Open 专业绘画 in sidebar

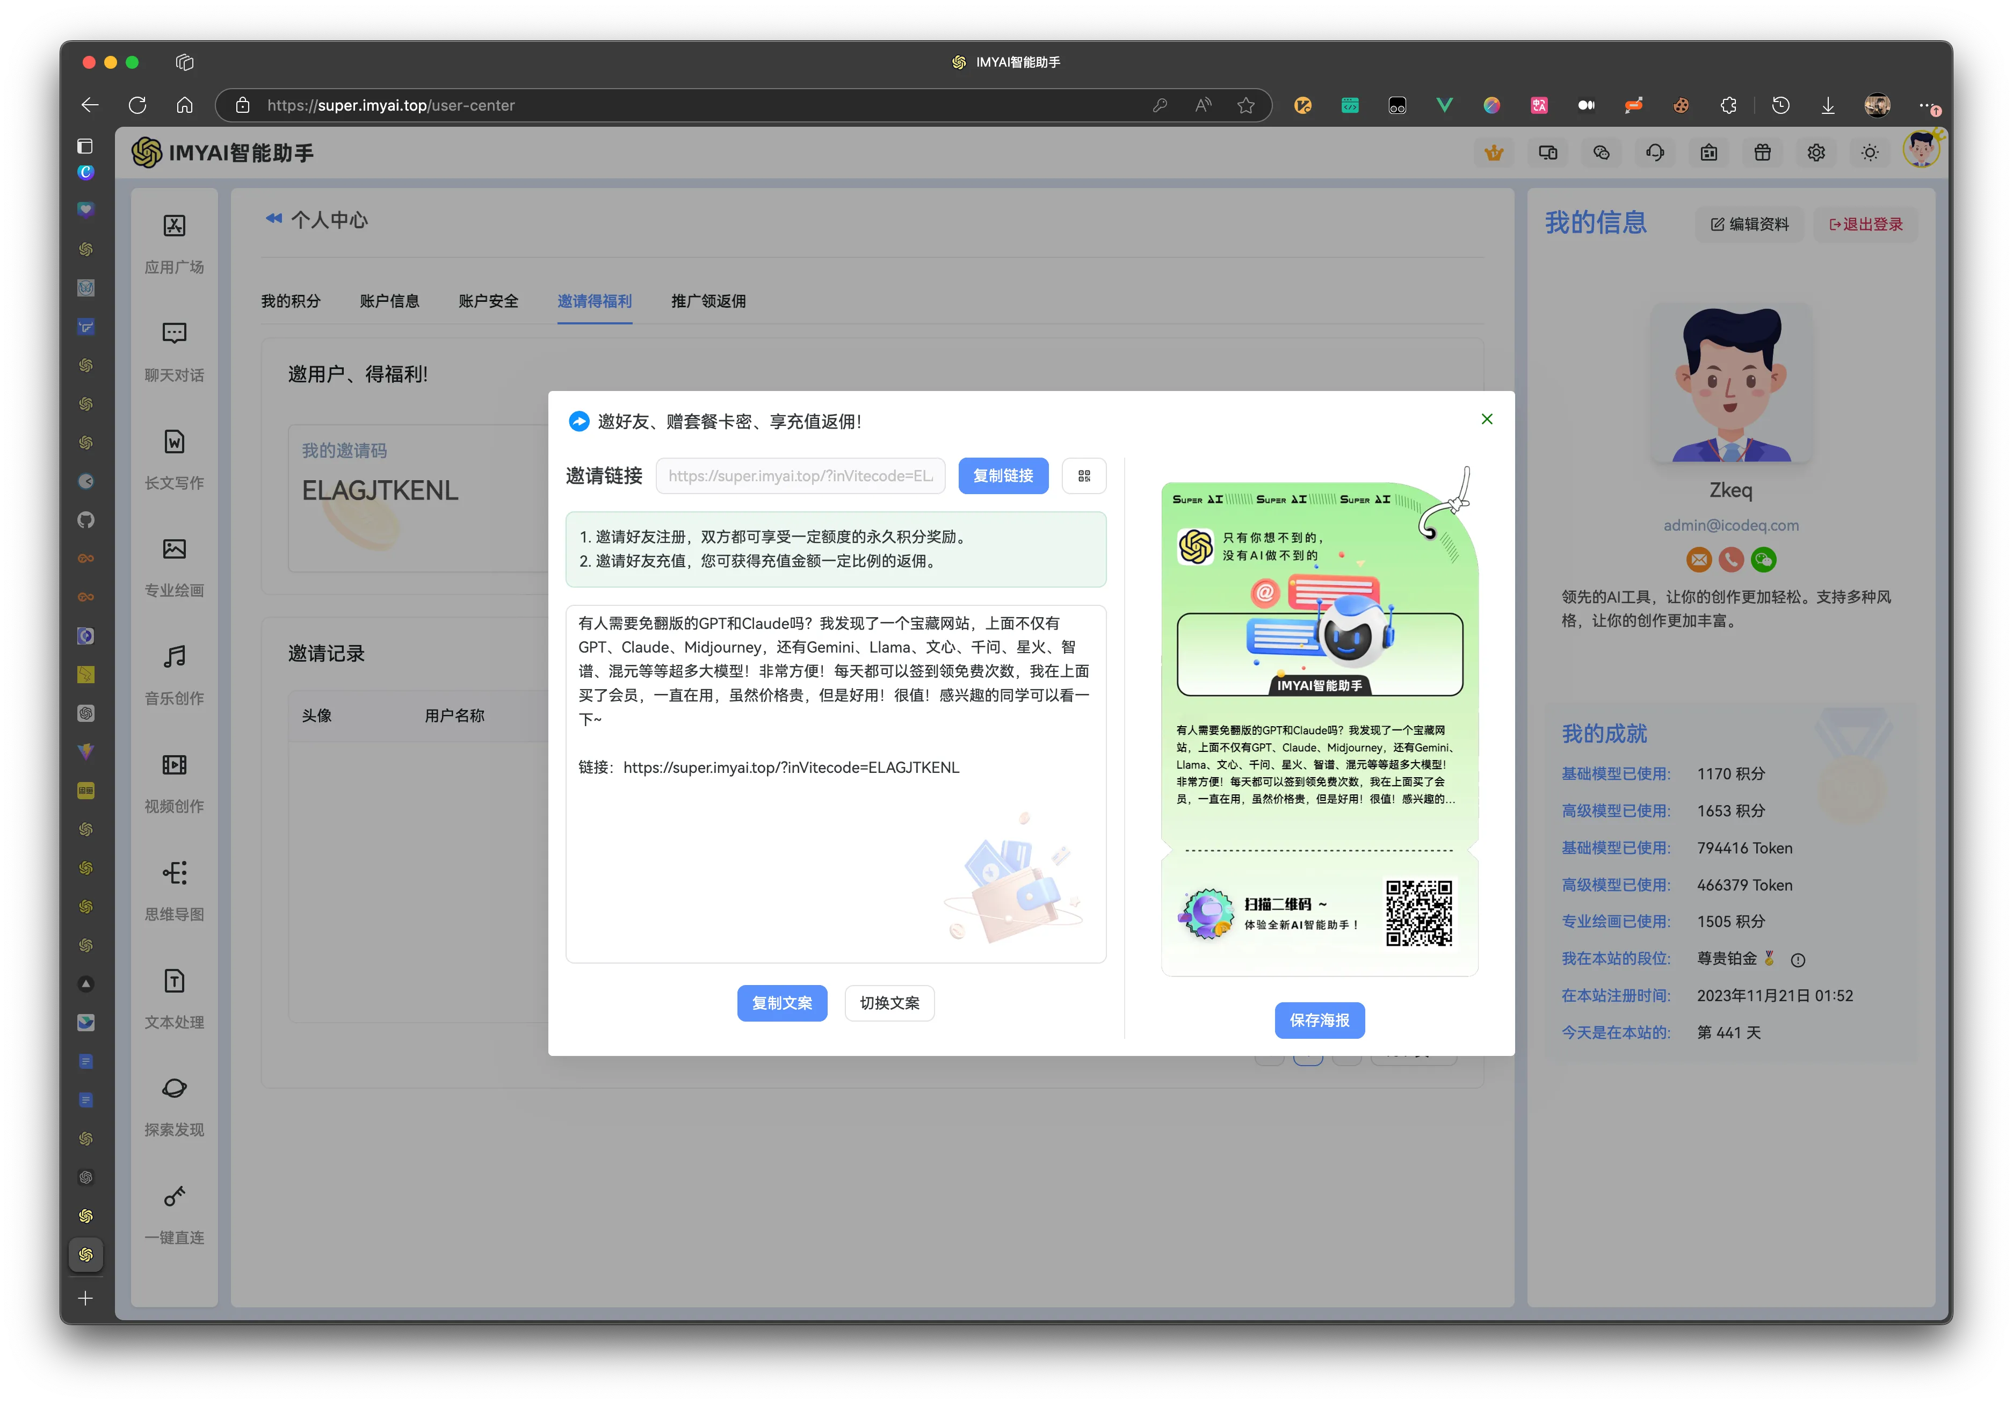pos(173,567)
